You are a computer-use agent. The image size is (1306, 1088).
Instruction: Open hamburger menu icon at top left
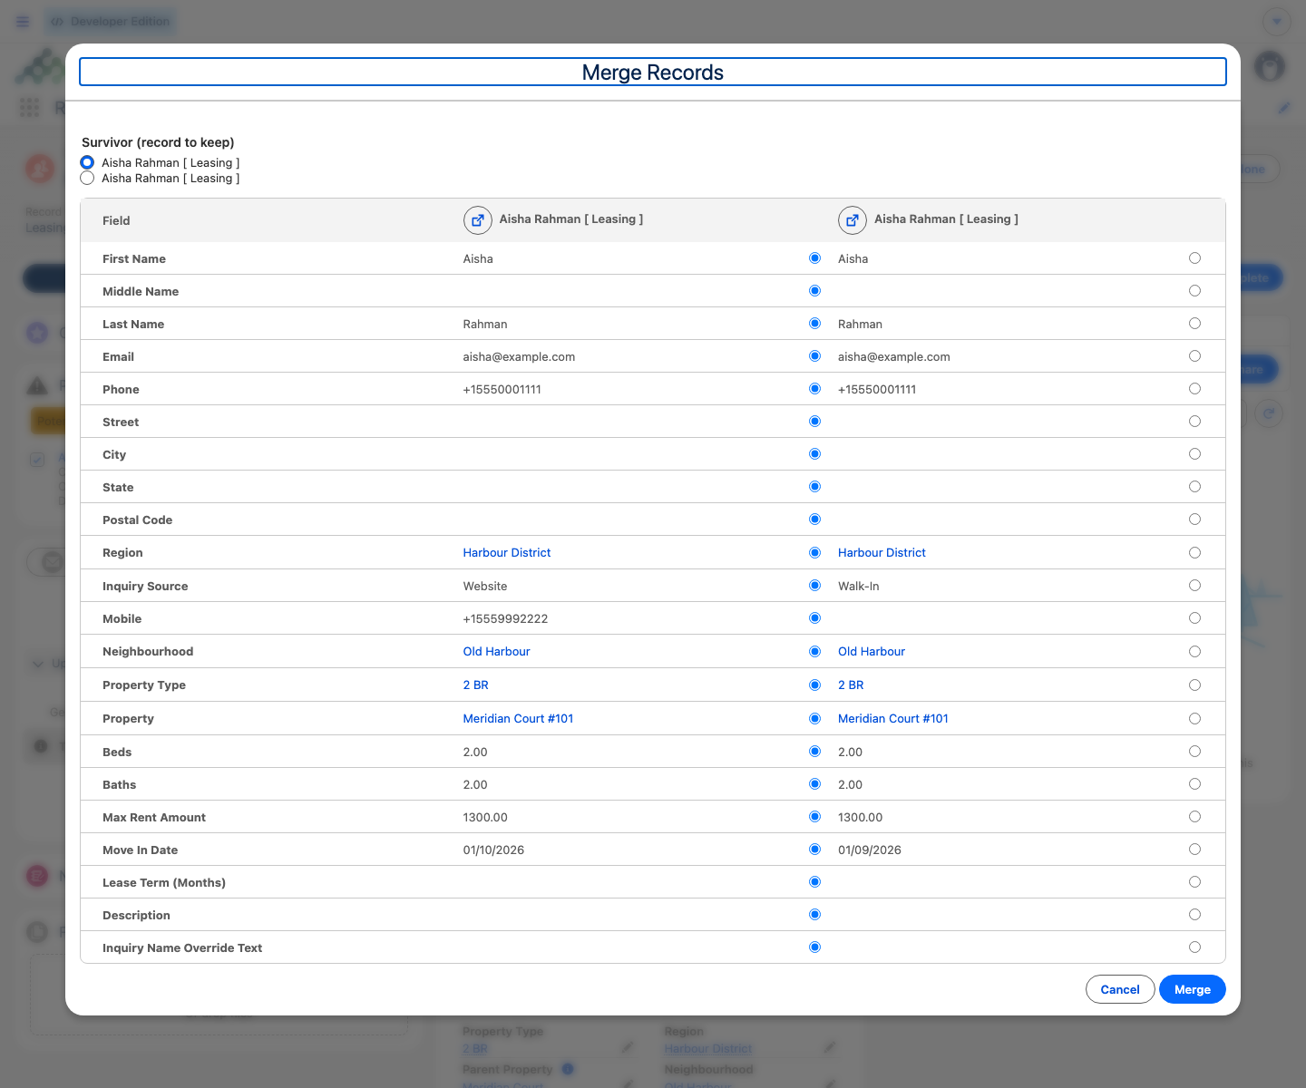coord(23,21)
